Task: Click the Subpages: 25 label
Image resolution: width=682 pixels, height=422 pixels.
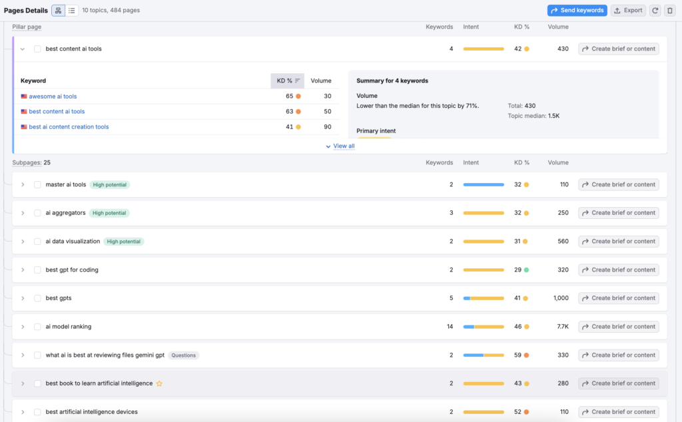Action: click(31, 162)
